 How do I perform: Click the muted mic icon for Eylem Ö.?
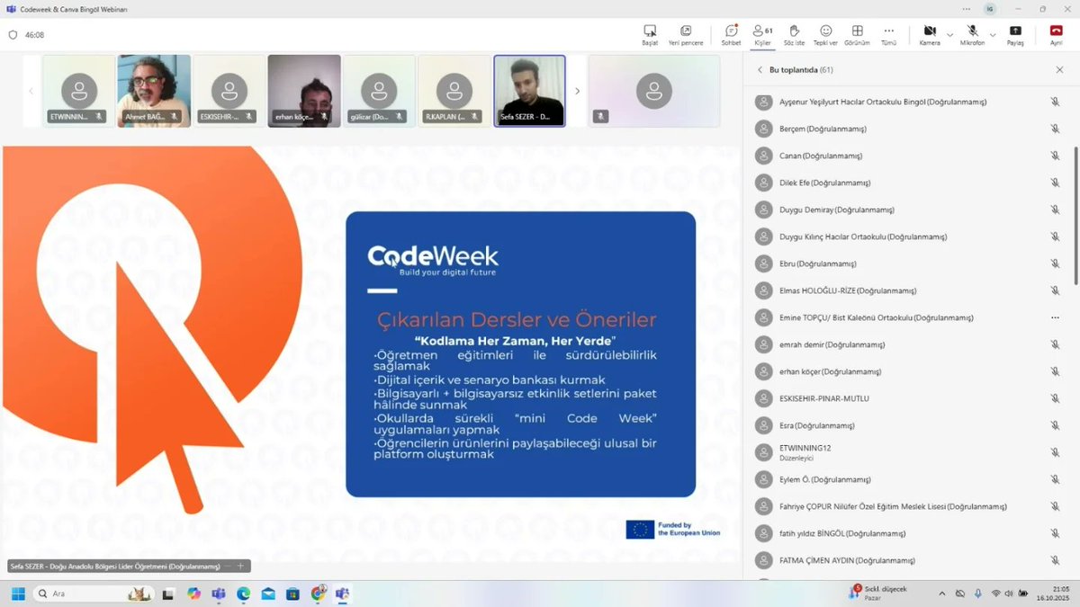pos(1055,479)
